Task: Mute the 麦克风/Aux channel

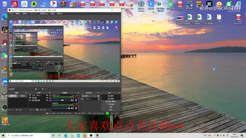Action: 72,100
